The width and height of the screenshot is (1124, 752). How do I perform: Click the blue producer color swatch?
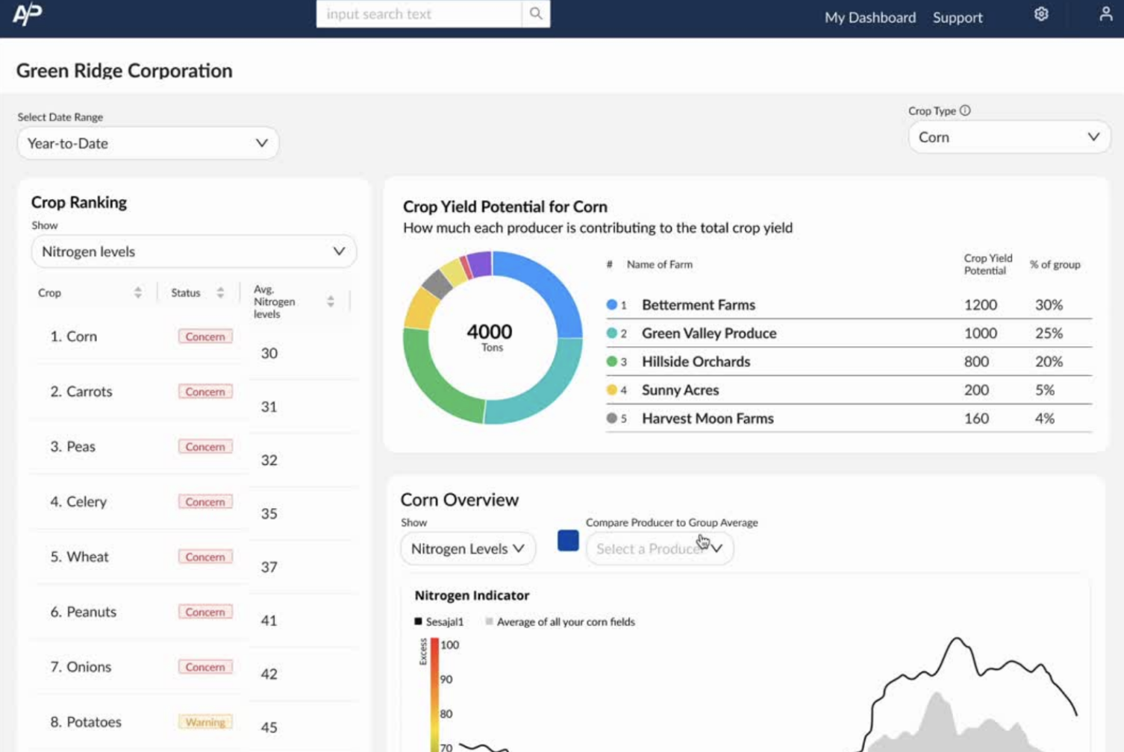click(568, 541)
